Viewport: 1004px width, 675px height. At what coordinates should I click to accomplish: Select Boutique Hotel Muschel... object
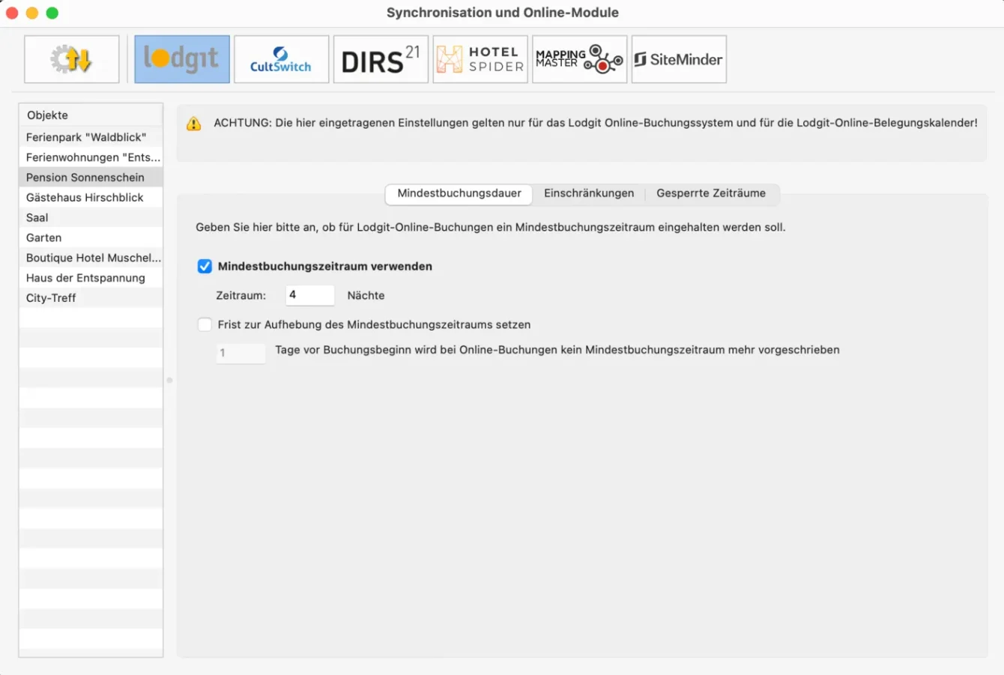pos(91,258)
